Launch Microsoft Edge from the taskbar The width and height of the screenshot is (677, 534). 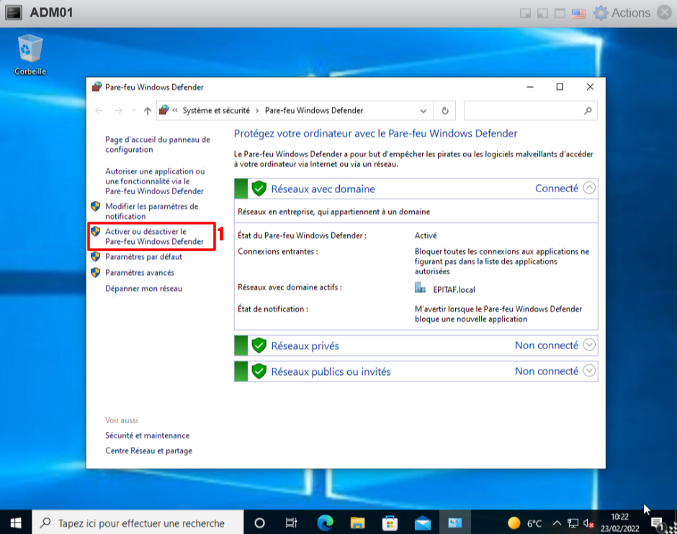[325, 522]
